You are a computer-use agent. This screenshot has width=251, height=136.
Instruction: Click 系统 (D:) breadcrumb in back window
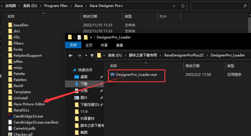(x=30, y=6)
